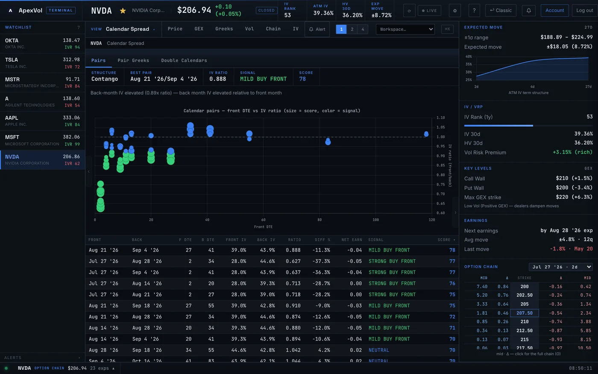Toggle the LIVE data mode
This screenshot has width=598, height=374.
pos(429,11)
